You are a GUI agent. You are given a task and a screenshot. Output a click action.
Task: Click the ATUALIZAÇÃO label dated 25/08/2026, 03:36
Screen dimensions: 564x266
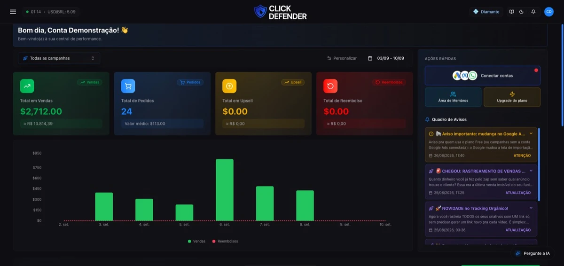518,230
